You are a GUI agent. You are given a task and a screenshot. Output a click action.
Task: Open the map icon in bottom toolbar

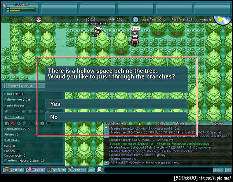(x=91, y=169)
